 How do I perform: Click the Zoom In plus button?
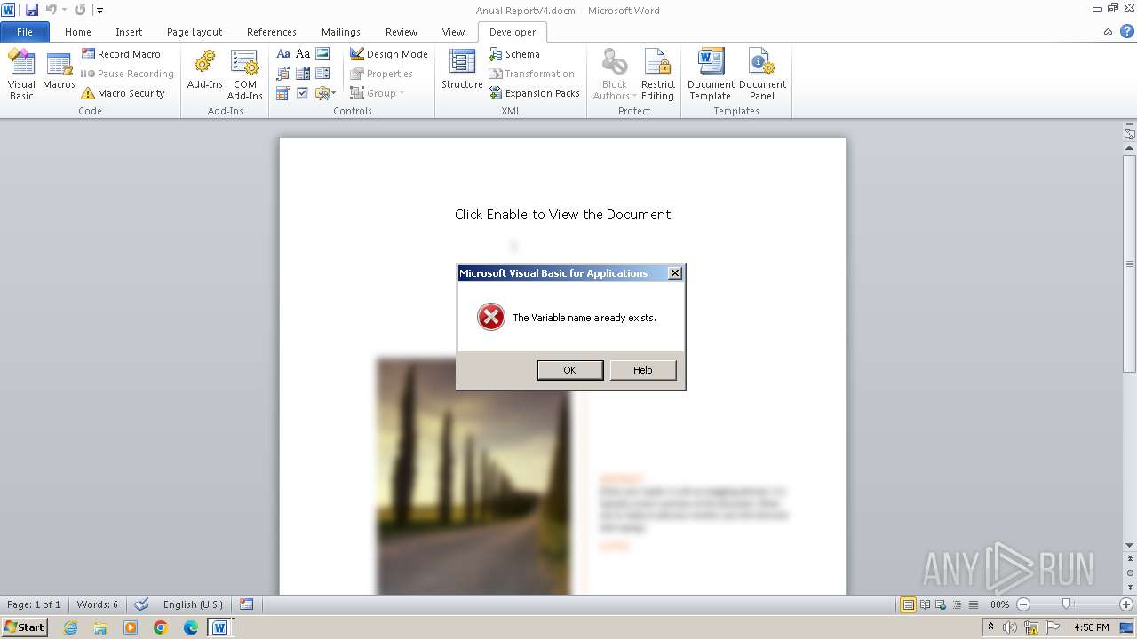point(1126,604)
